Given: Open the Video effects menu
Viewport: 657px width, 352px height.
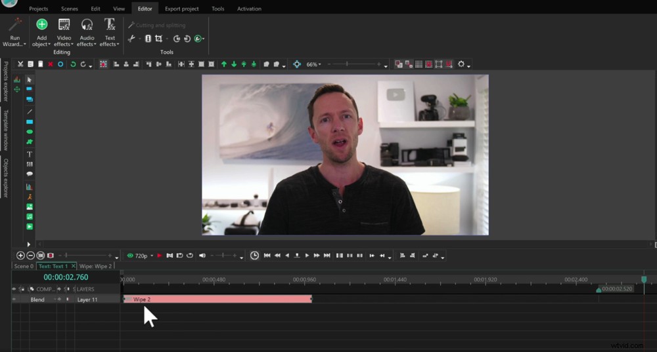Looking at the screenshot, I should 64,33.
